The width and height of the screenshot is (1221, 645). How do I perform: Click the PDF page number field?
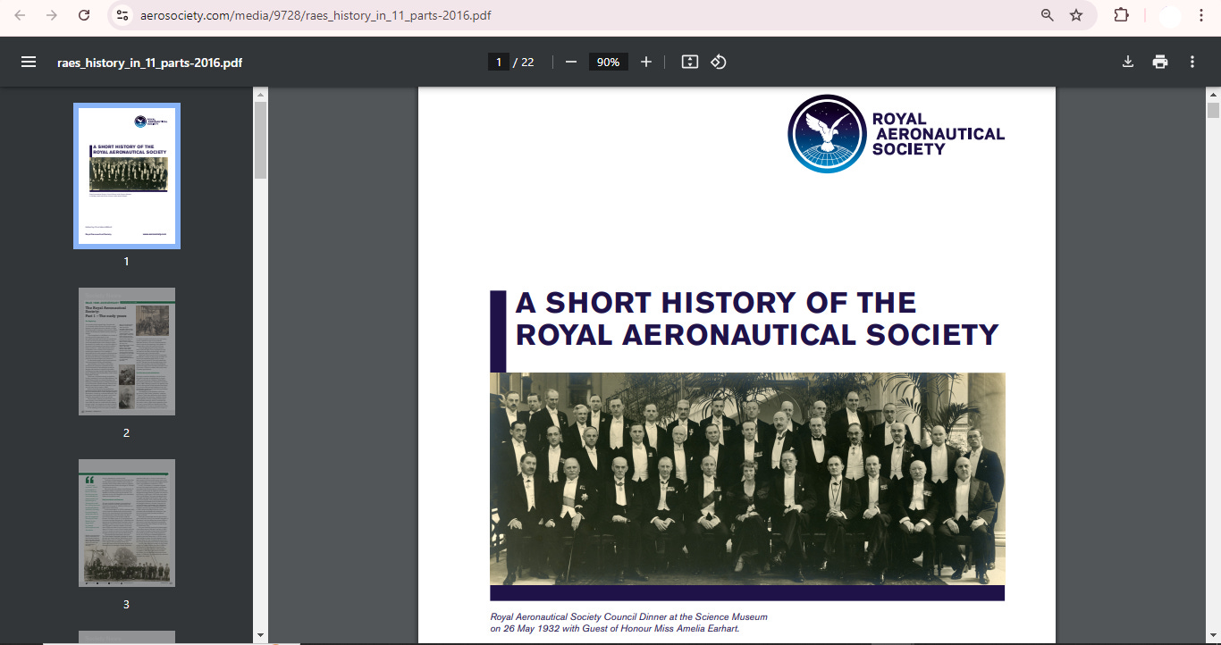[x=498, y=62]
